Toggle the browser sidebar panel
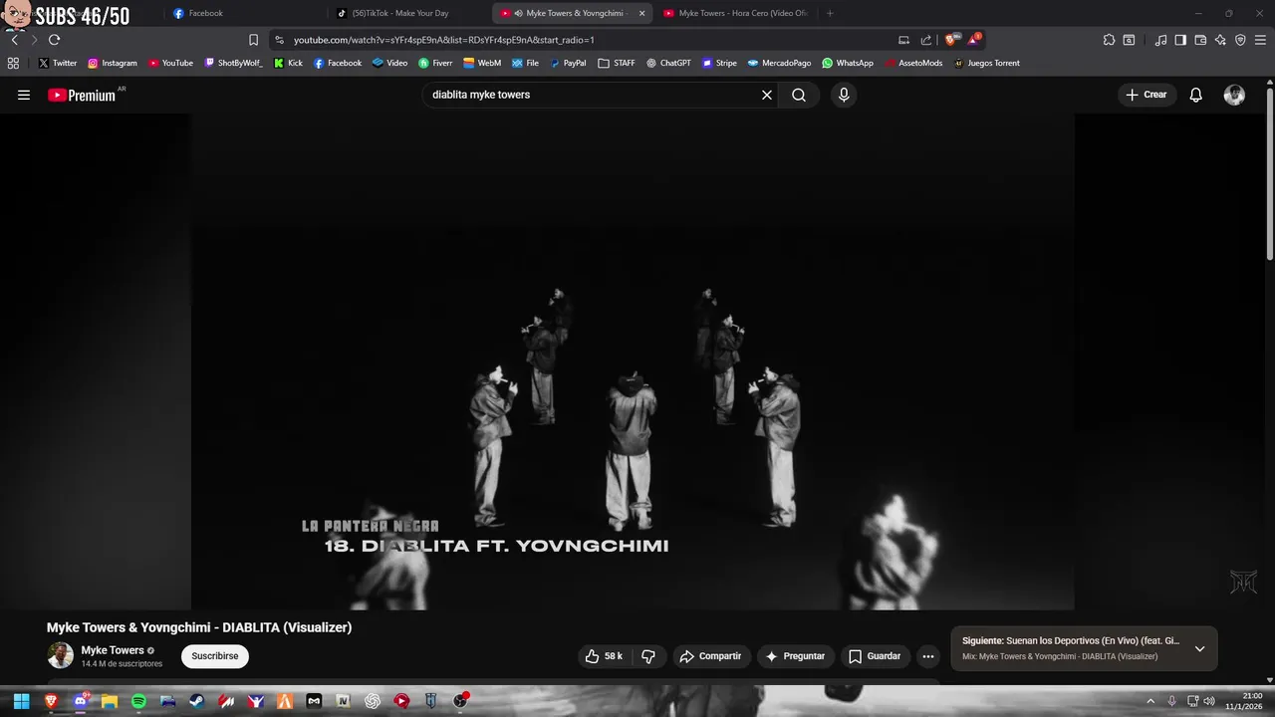This screenshot has height=717, width=1275. 1180,40
